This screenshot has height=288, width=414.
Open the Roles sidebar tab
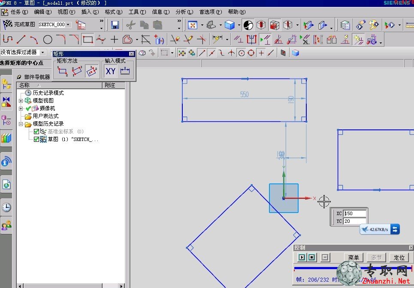[x=6, y=225]
